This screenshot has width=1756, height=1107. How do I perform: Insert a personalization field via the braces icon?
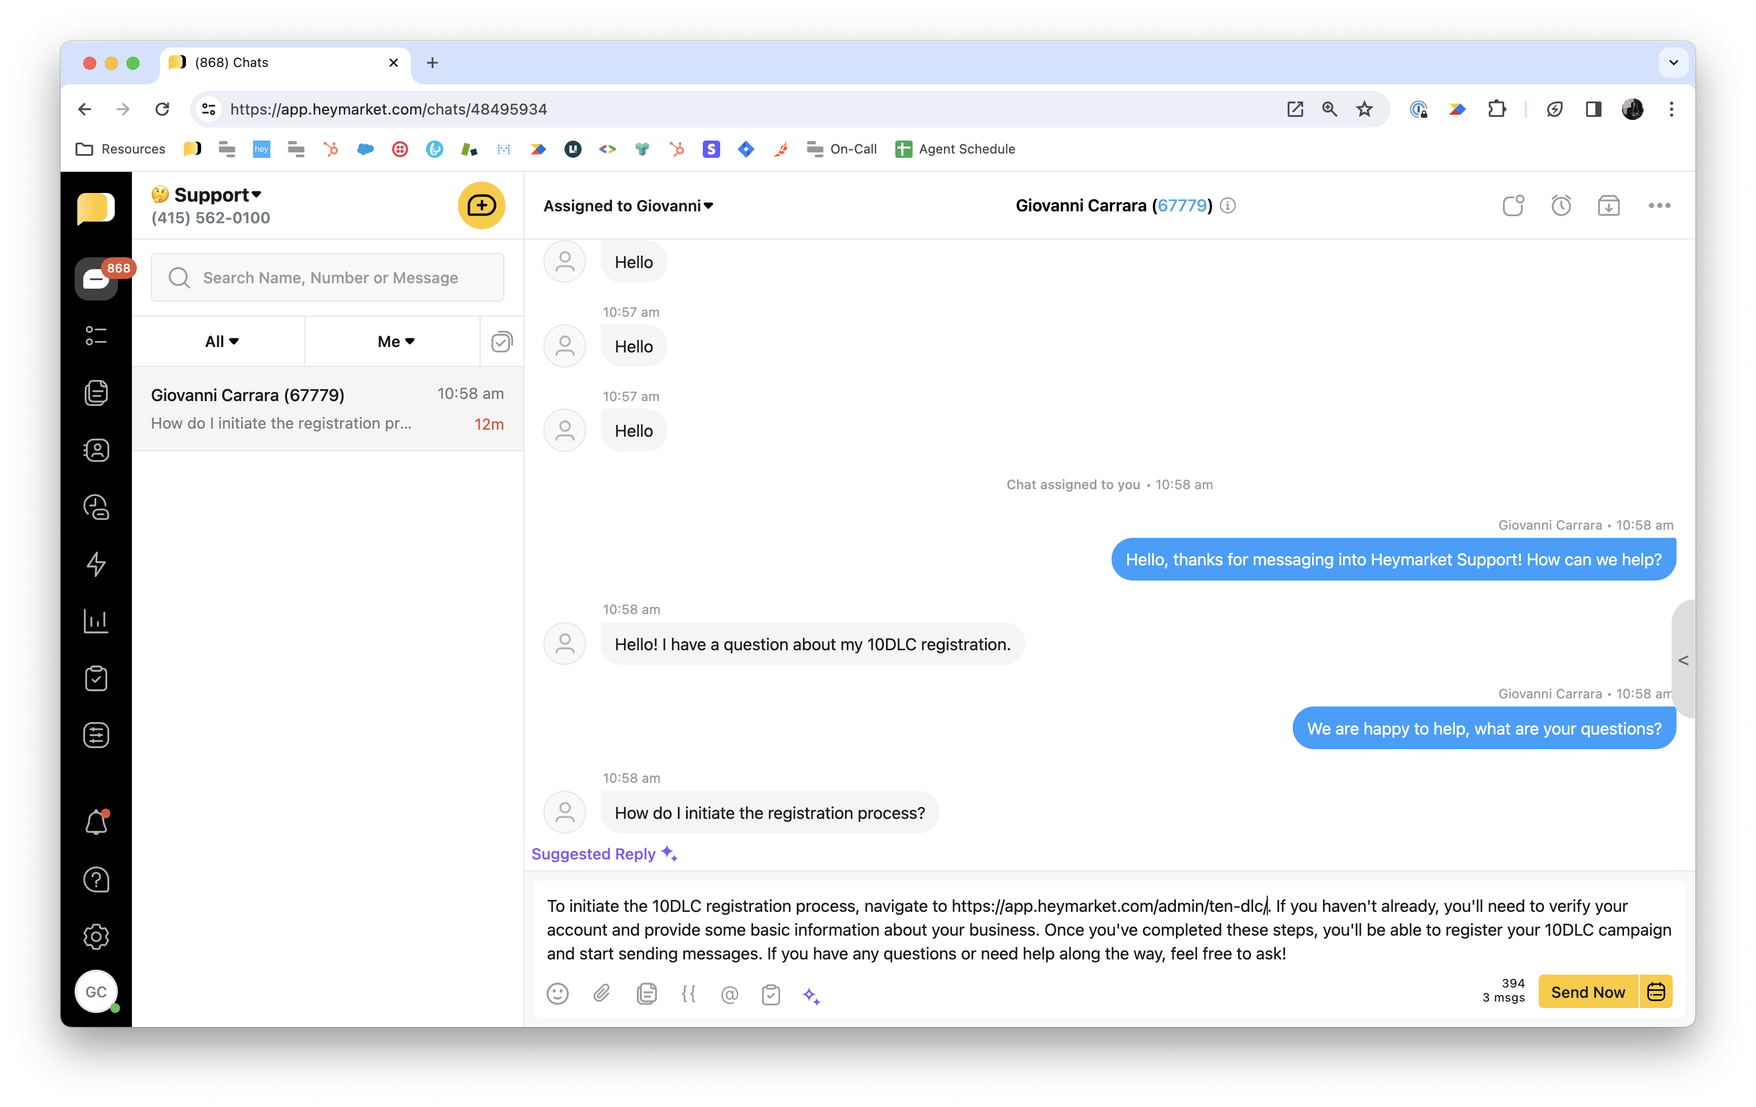(x=688, y=994)
